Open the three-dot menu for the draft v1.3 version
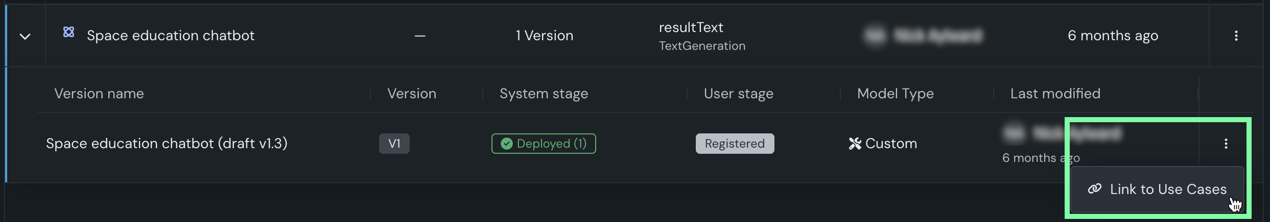The height and width of the screenshot is (222, 1270). click(1226, 144)
